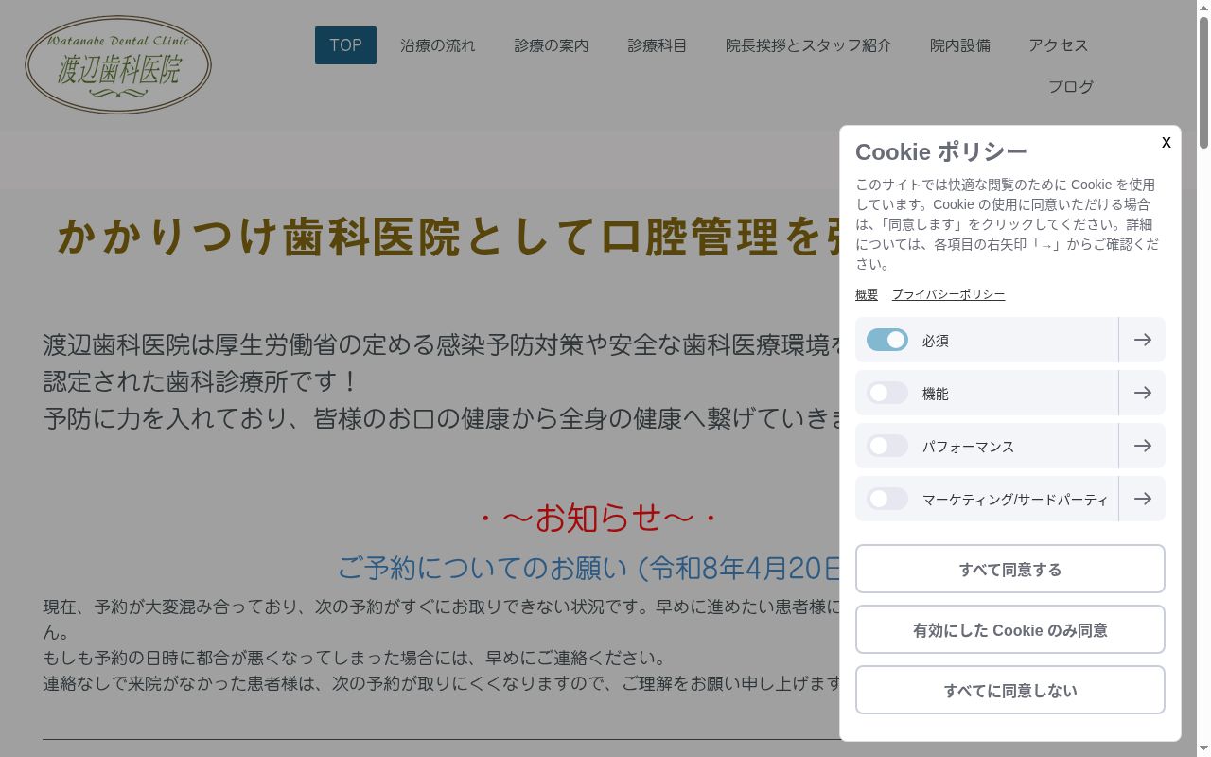The image size is (1211, 757).
Task: Click the scrollbar down arrow
Action: (1203, 749)
